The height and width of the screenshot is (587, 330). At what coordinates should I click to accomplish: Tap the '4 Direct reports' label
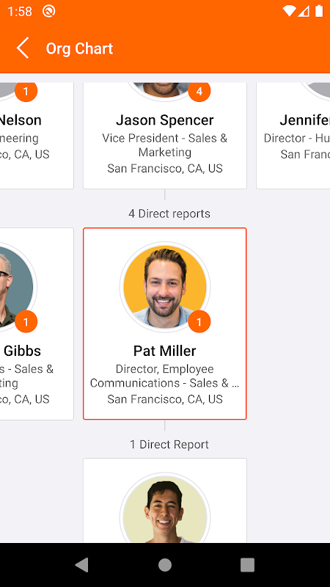[x=169, y=214]
